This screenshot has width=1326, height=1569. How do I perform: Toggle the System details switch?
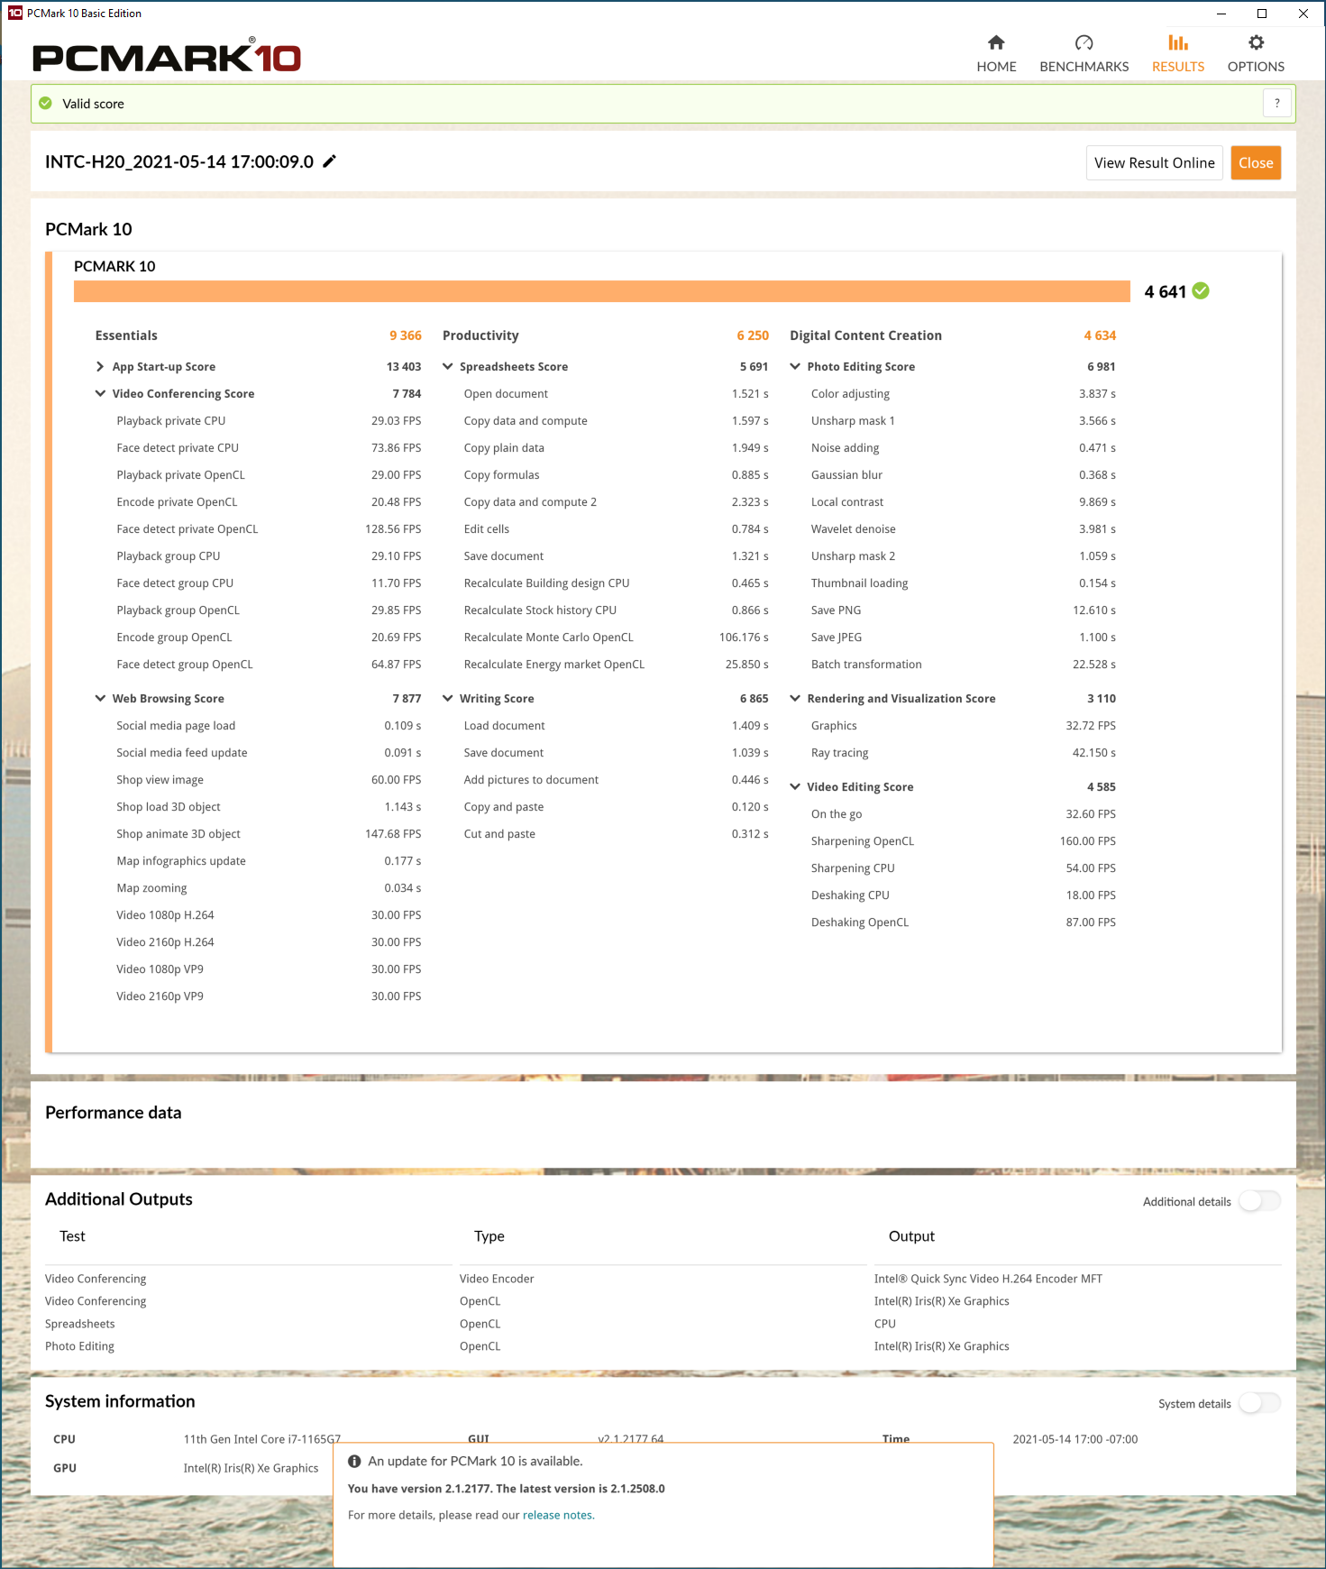1258,1403
